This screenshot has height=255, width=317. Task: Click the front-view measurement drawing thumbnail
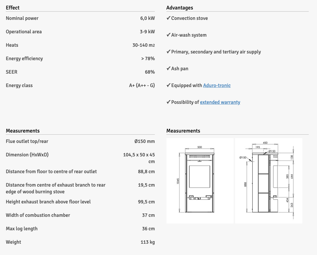click(200, 180)
